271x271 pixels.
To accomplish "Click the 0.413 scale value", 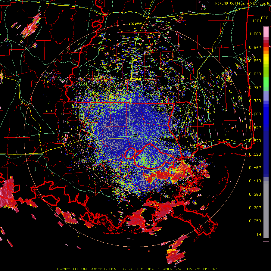I will tap(255, 181).
